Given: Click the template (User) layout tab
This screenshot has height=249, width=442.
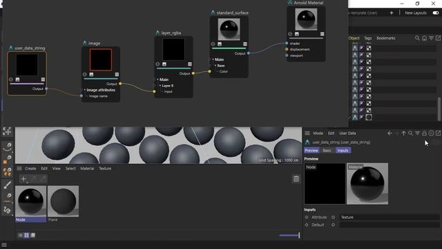Looking at the screenshot, I should tap(363, 13).
